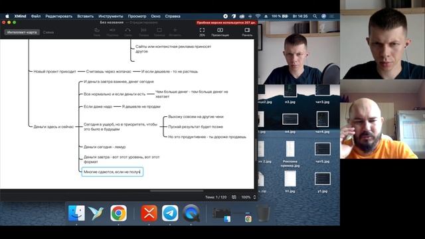Image resolution: width=425 pixels, height=239 pixels.
Task: Select 'Выхожу совсем на другие чеки' topic
Action: pos(196,117)
